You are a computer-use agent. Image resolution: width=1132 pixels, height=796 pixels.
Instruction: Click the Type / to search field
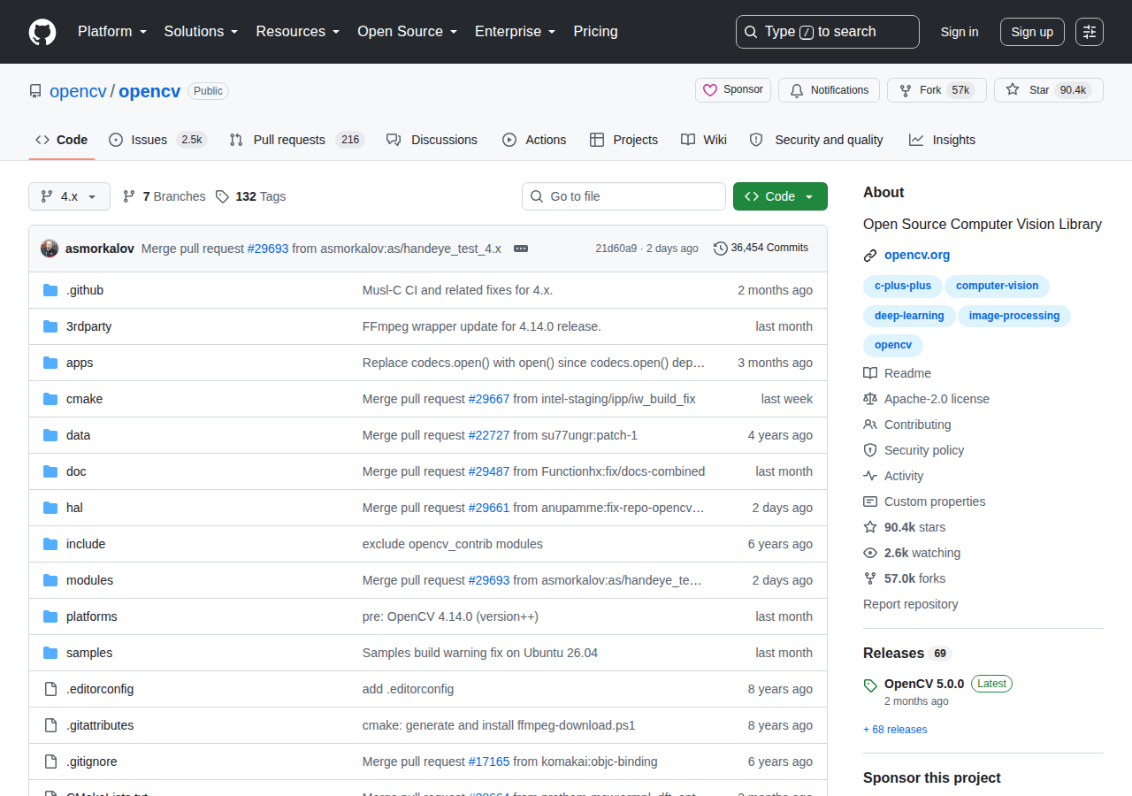point(828,32)
